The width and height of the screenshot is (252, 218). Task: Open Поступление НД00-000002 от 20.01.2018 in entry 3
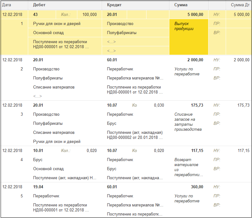(x=135, y=135)
